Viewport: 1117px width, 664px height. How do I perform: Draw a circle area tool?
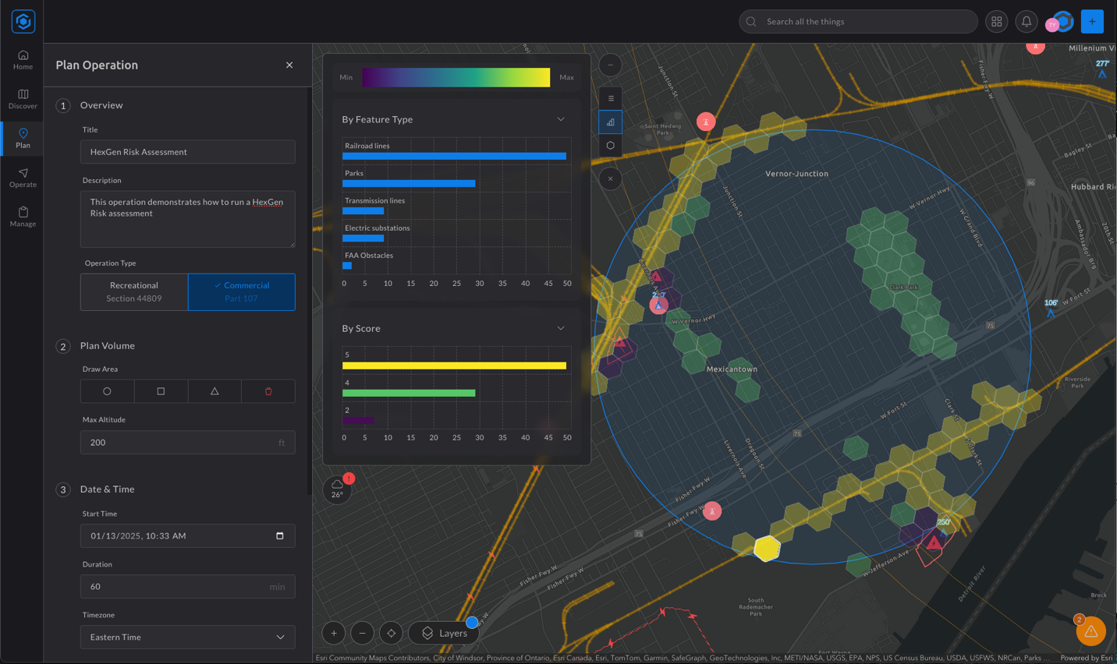tap(107, 391)
